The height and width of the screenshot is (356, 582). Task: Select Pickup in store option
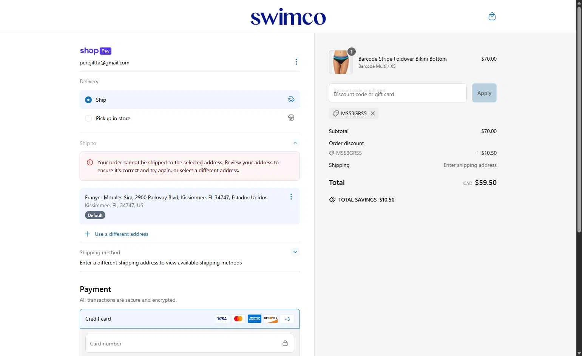tap(190, 118)
